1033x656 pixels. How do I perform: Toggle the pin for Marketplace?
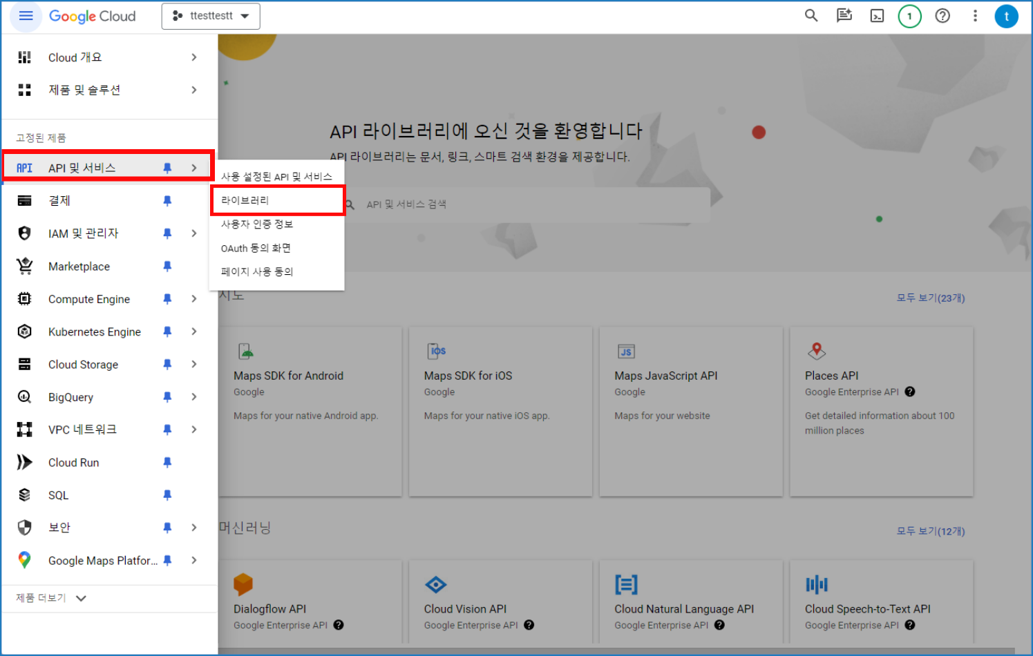167,267
